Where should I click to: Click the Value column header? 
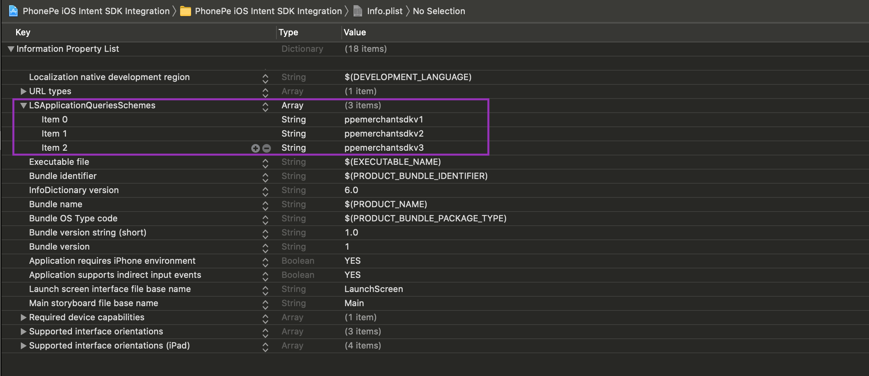pos(355,32)
